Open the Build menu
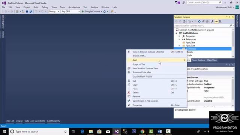The width and height of the screenshot is (240, 135). (36, 7)
